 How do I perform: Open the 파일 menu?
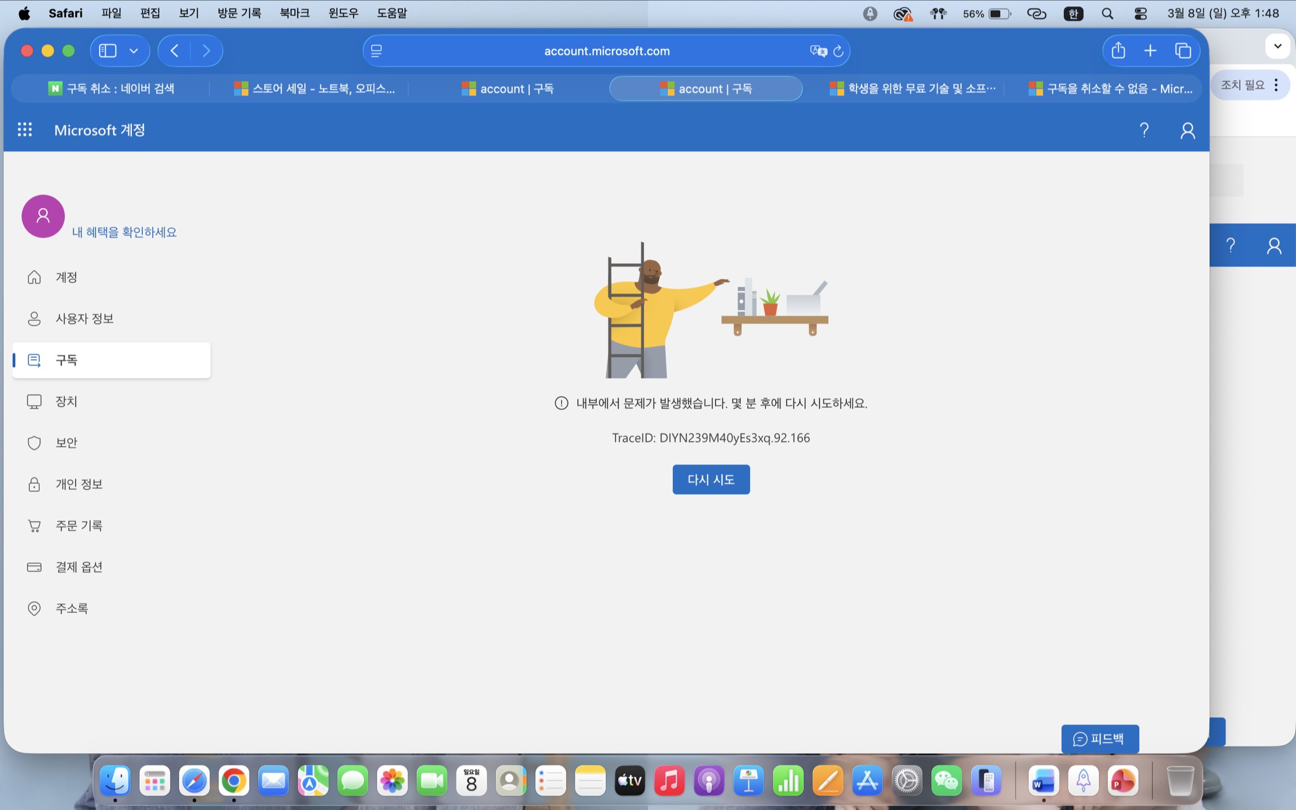(x=112, y=13)
